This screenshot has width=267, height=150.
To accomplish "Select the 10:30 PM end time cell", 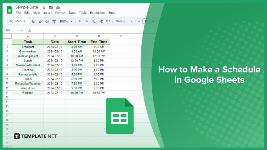I will (99, 93).
